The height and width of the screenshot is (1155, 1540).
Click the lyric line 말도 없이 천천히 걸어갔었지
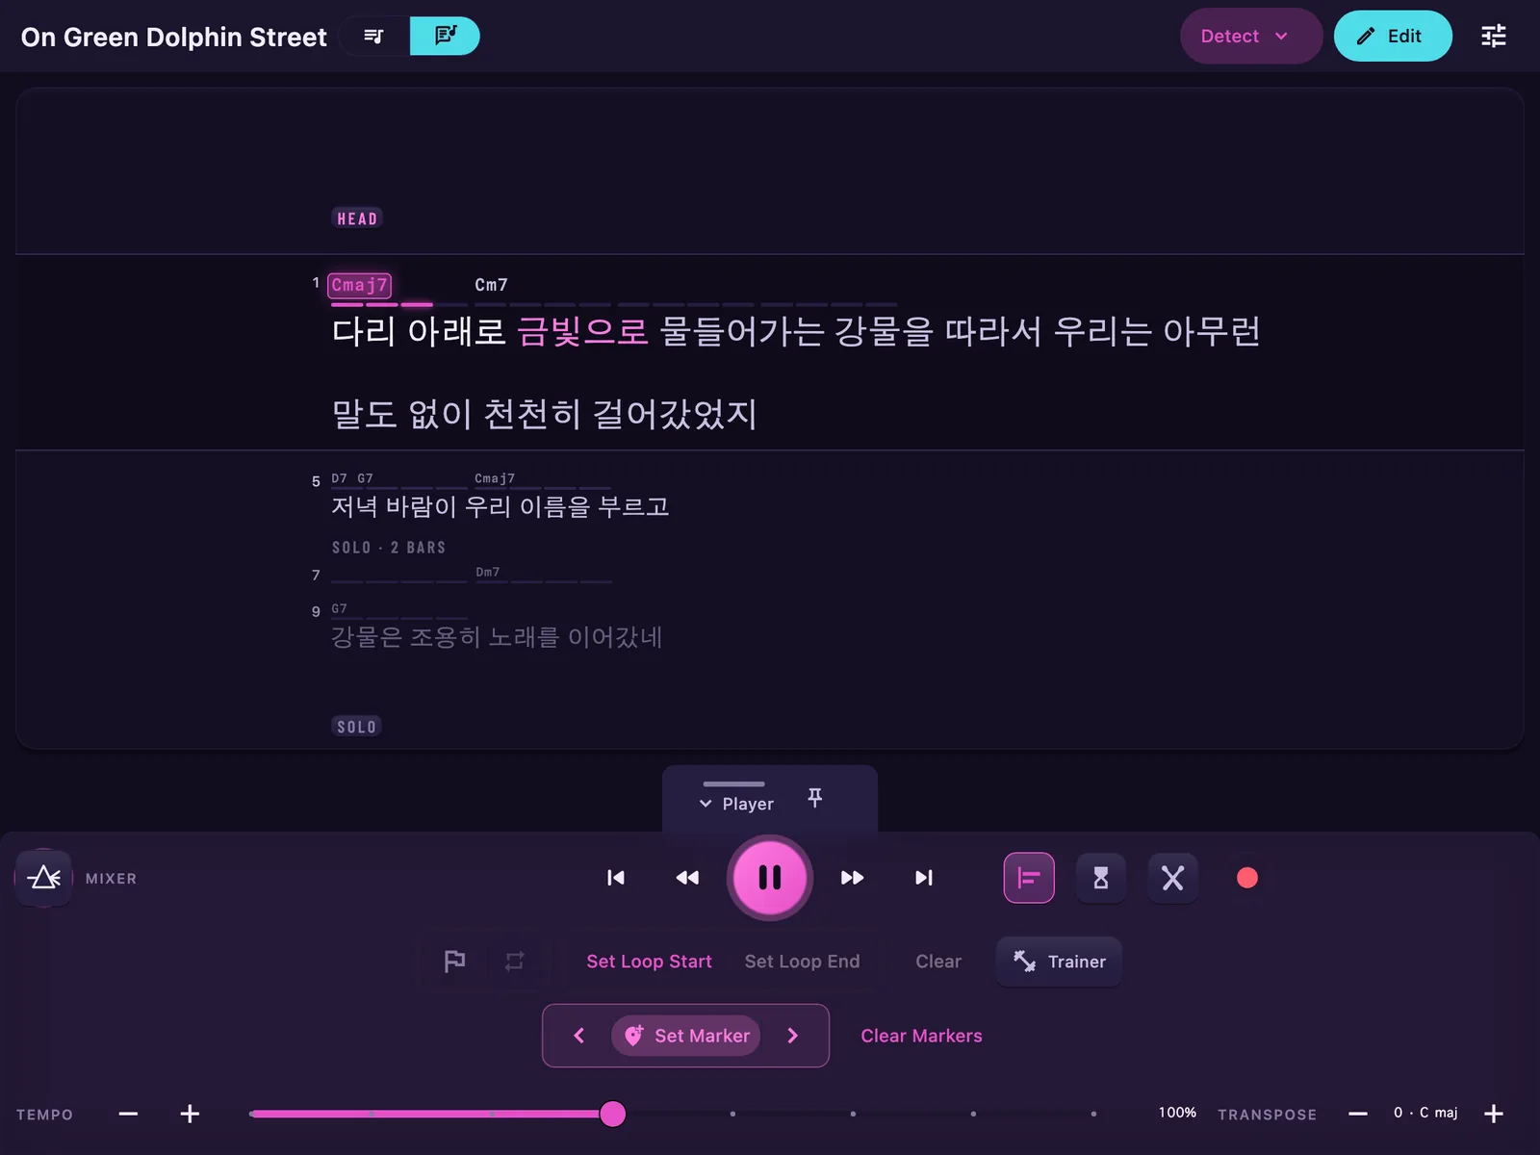coord(545,414)
